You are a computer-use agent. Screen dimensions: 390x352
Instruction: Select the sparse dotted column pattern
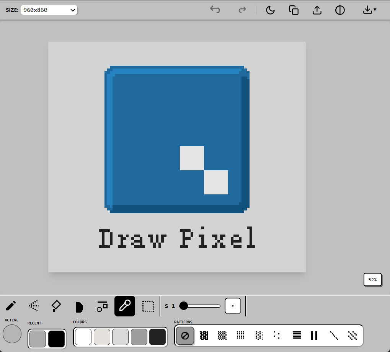[259, 336]
